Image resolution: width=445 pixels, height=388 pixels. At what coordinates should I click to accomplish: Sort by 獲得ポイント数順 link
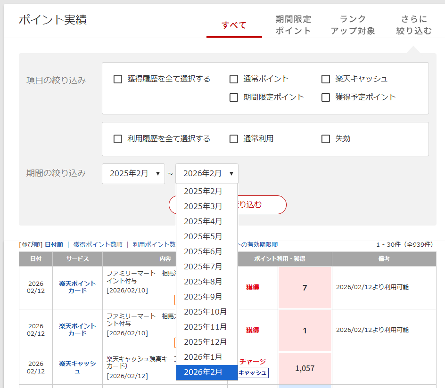tap(98, 244)
